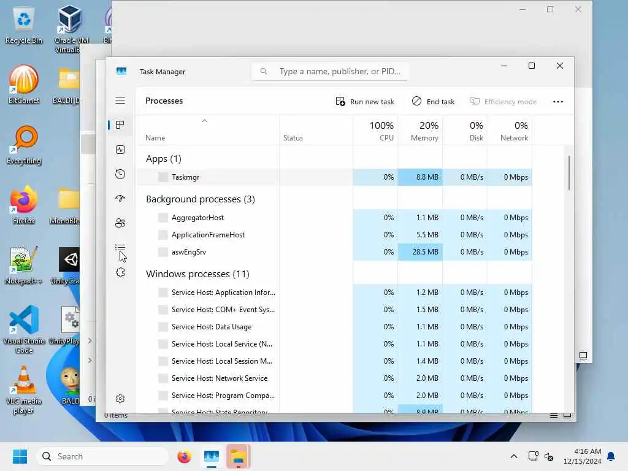Click Run new task button

[x=365, y=102]
